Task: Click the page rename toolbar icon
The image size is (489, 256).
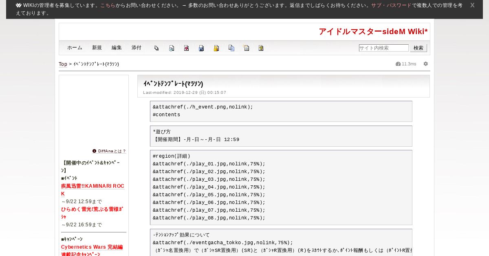Action: coord(172,48)
